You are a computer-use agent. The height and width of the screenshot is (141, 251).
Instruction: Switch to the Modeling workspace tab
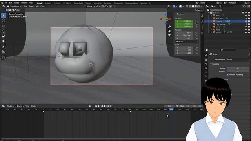48,3
